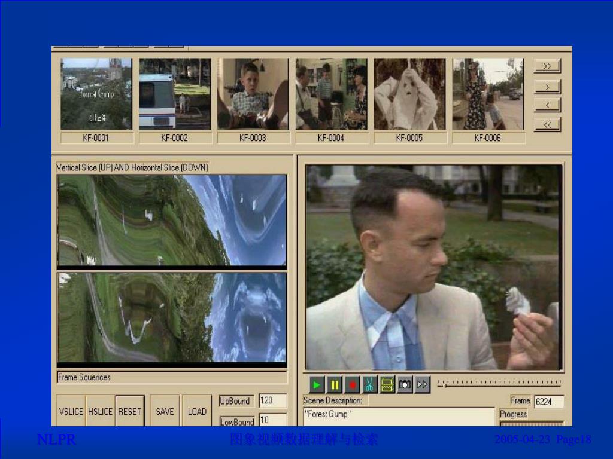Click the yellow film strip segmentation icon

[387, 385]
